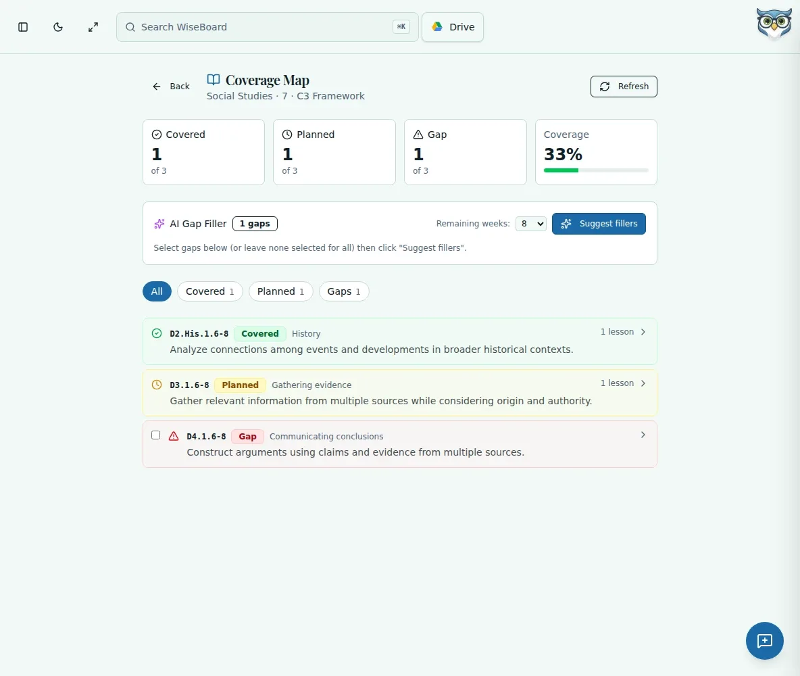
Task: Click the Coverage Map heading
Action: (x=268, y=80)
